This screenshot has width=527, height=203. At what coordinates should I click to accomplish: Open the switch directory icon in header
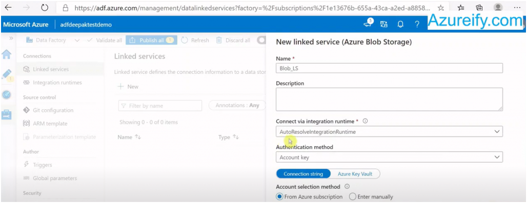(384, 24)
